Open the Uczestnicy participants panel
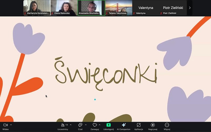 pos(63,125)
